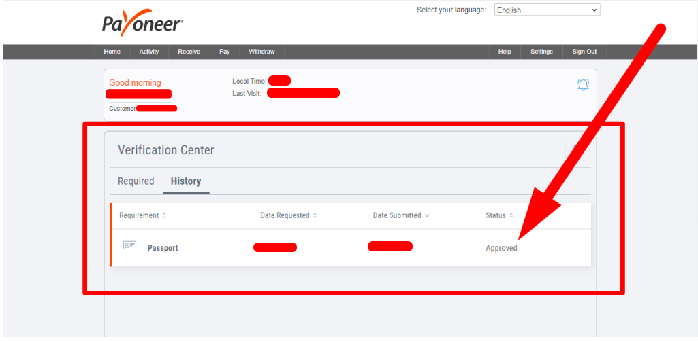Sort by Requirement column arrows

pyautogui.click(x=164, y=216)
